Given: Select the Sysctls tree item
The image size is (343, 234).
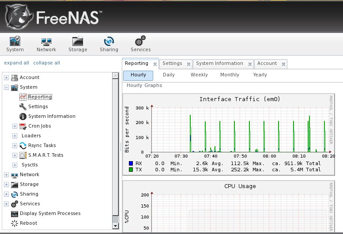Looking at the screenshot, I should pos(30,165).
